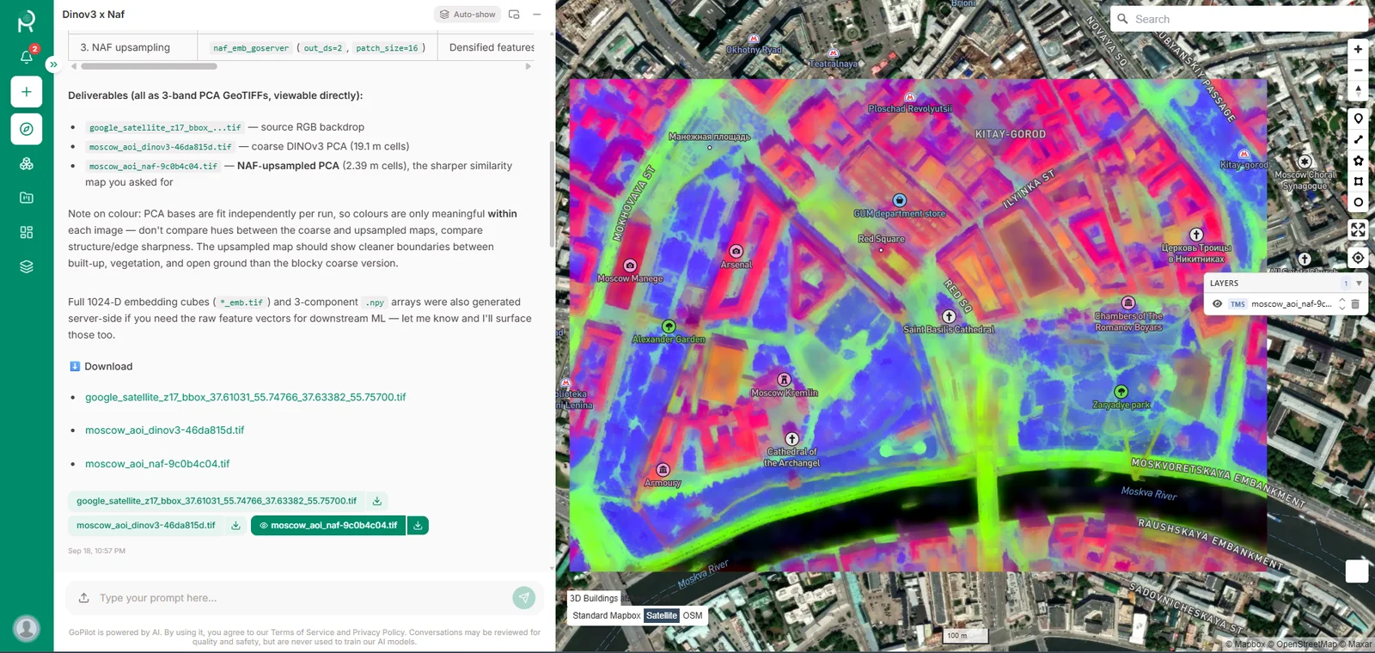This screenshot has width=1375, height=653.
Task: Show google_satellite_z17_bbox file chip on map
Action: [x=217, y=501]
